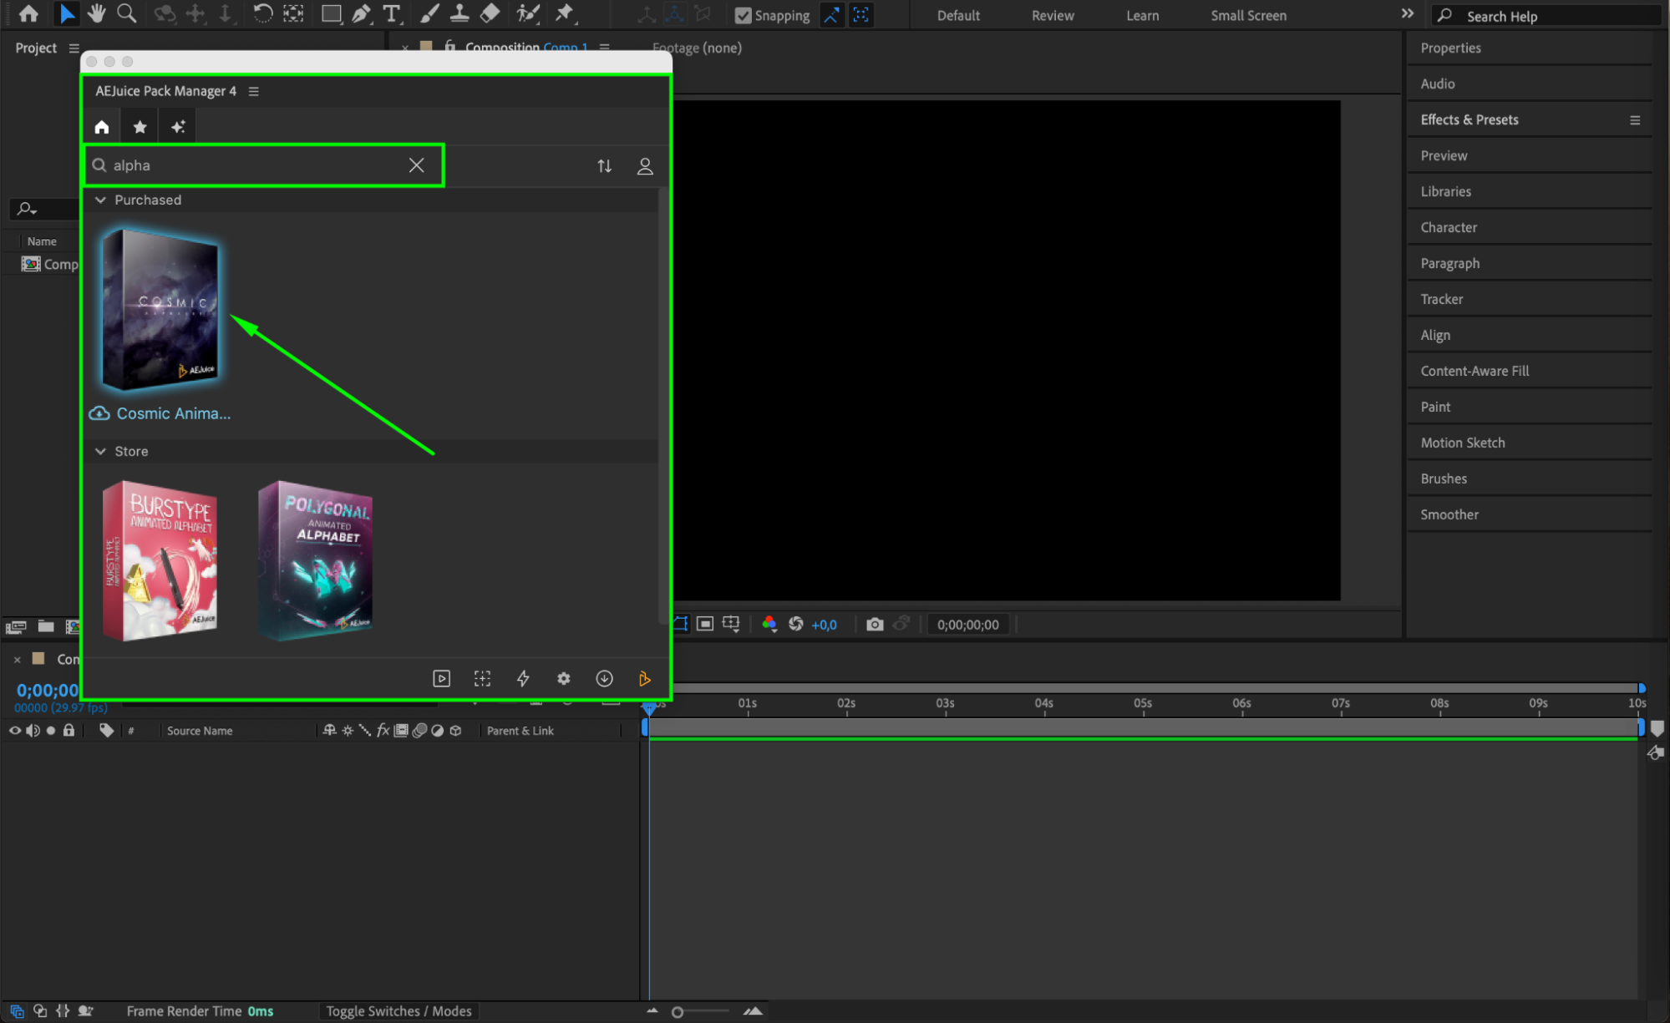Select the Hand tool
Viewport: 1670px width, 1023px height.
(96, 13)
